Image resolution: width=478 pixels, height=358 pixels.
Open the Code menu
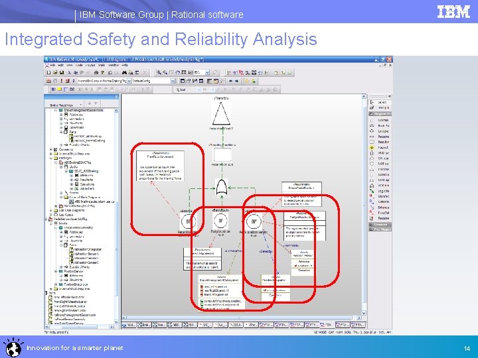(x=79, y=66)
